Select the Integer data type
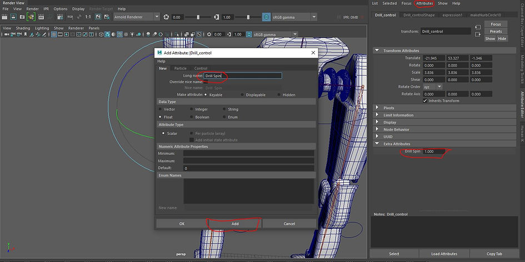Screen dimensions: 525x262 click(192, 109)
